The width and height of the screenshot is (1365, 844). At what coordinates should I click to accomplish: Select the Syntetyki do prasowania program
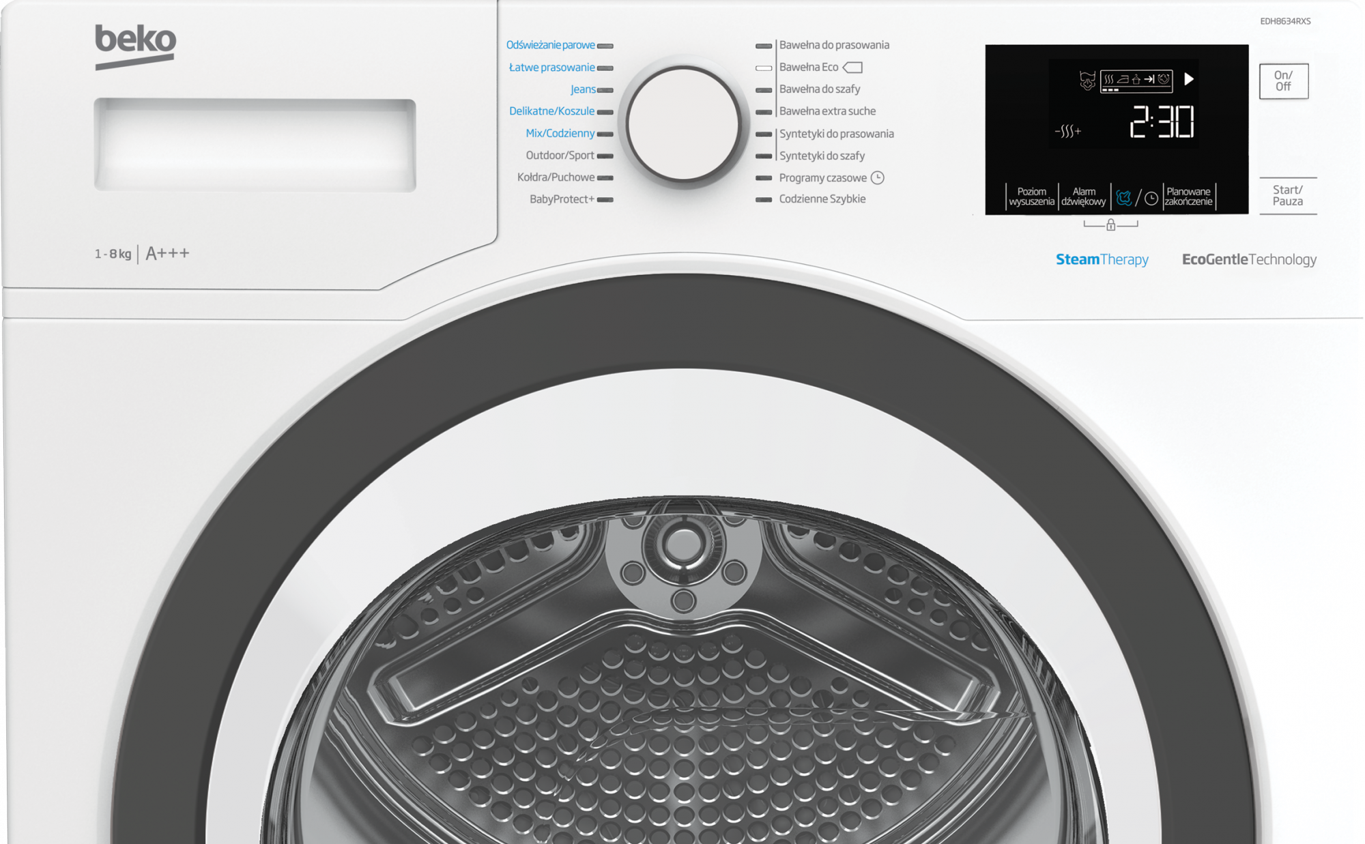point(836,134)
